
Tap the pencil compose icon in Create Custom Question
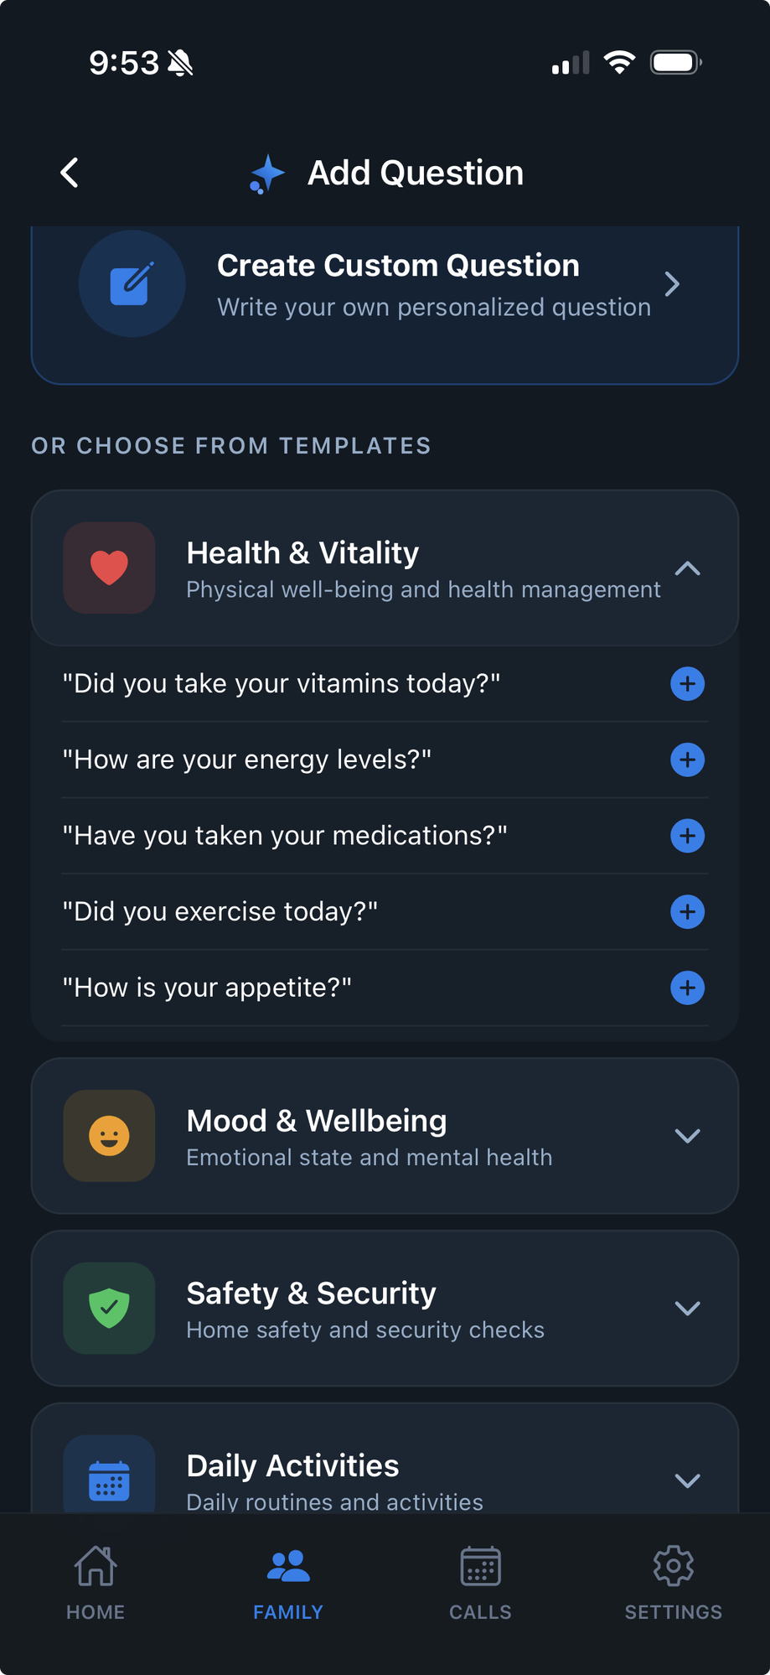132,283
